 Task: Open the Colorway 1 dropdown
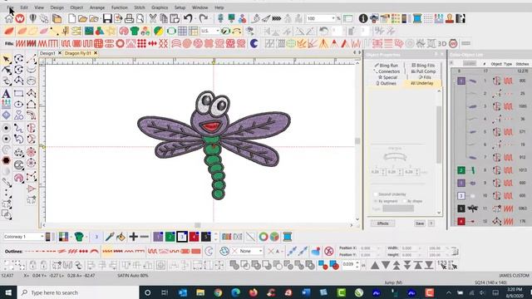[x=42, y=237]
